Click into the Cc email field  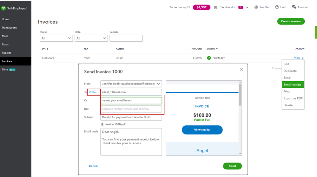click(x=131, y=100)
